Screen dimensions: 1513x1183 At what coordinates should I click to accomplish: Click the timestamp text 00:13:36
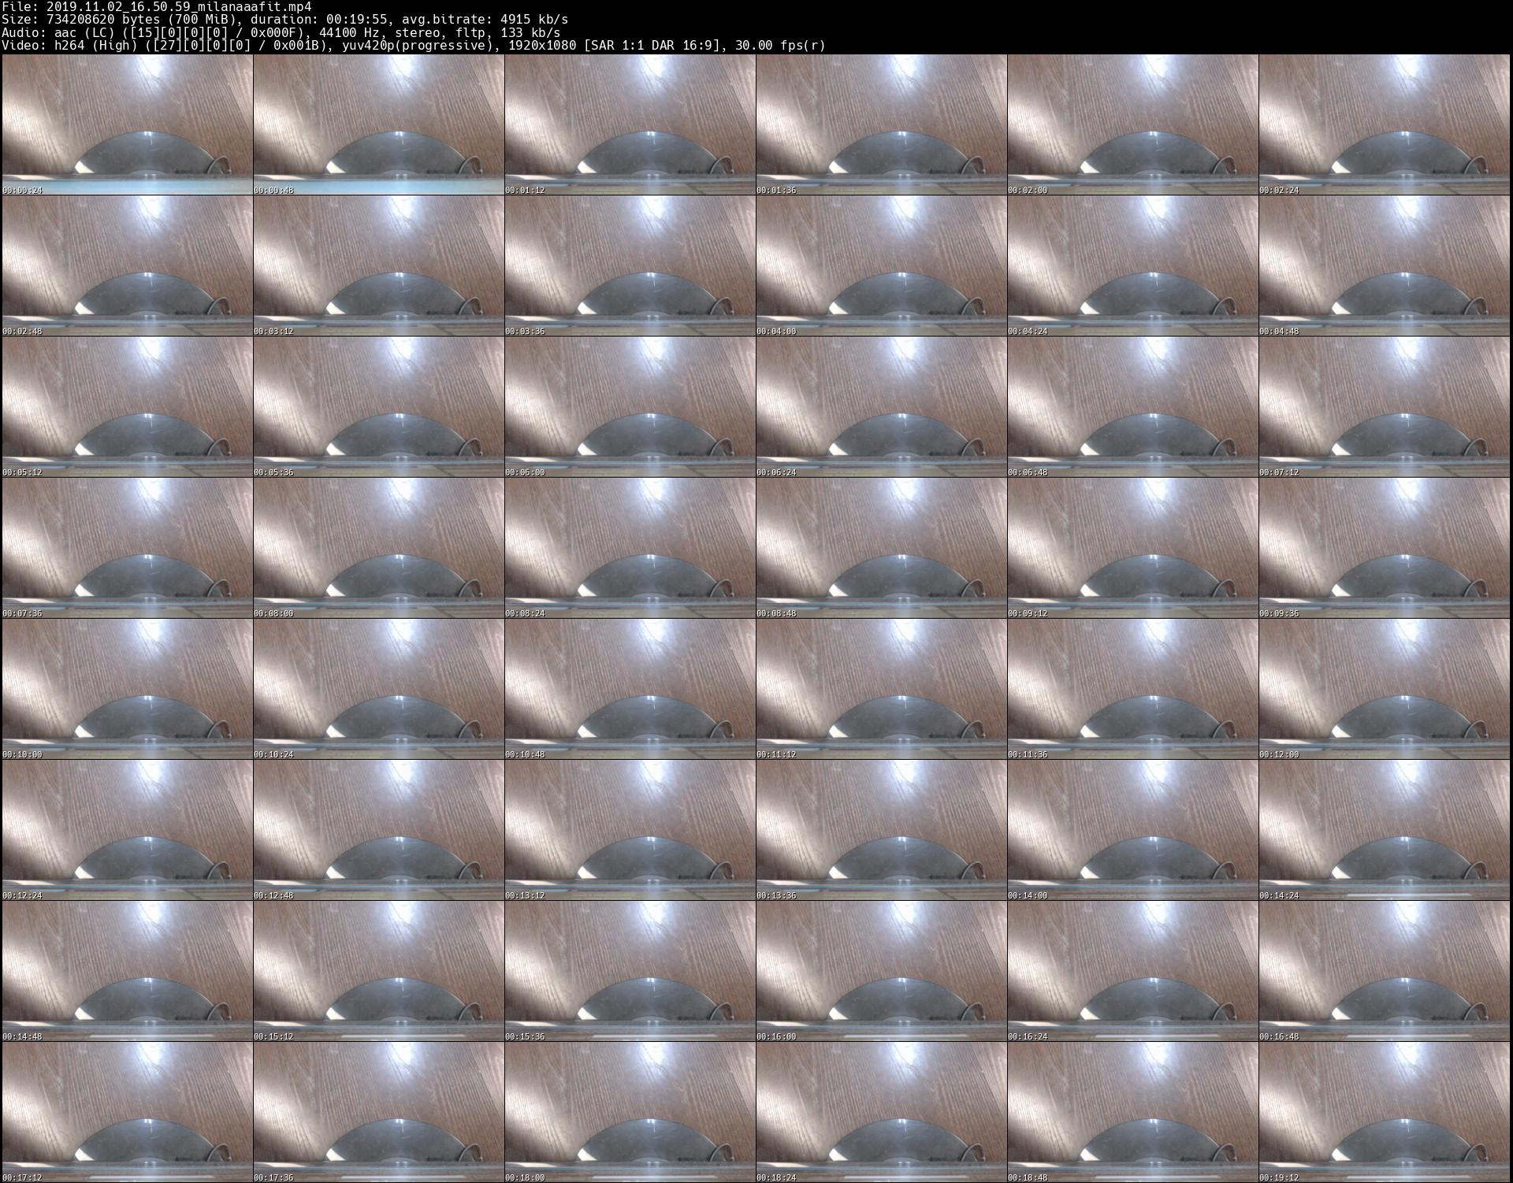pos(776,896)
